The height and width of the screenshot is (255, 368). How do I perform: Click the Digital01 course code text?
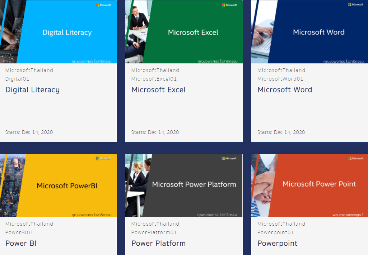point(17,79)
